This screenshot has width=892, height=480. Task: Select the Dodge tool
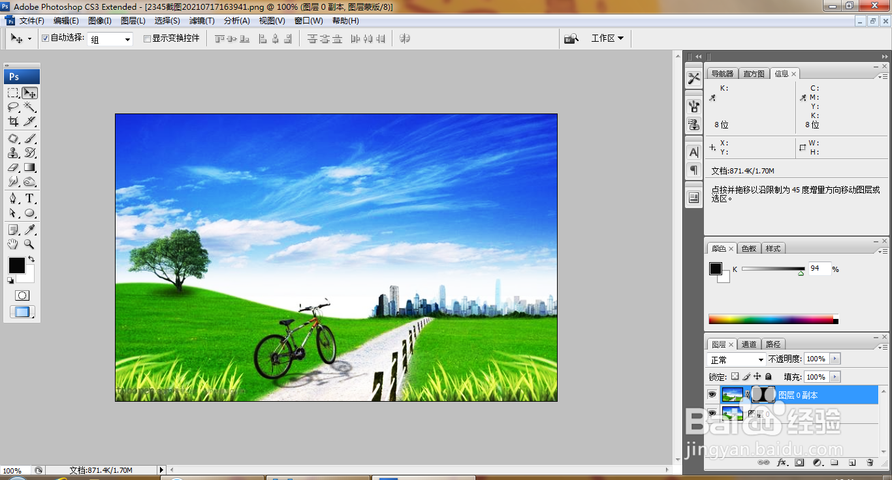pyautogui.click(x=30, y=182)
